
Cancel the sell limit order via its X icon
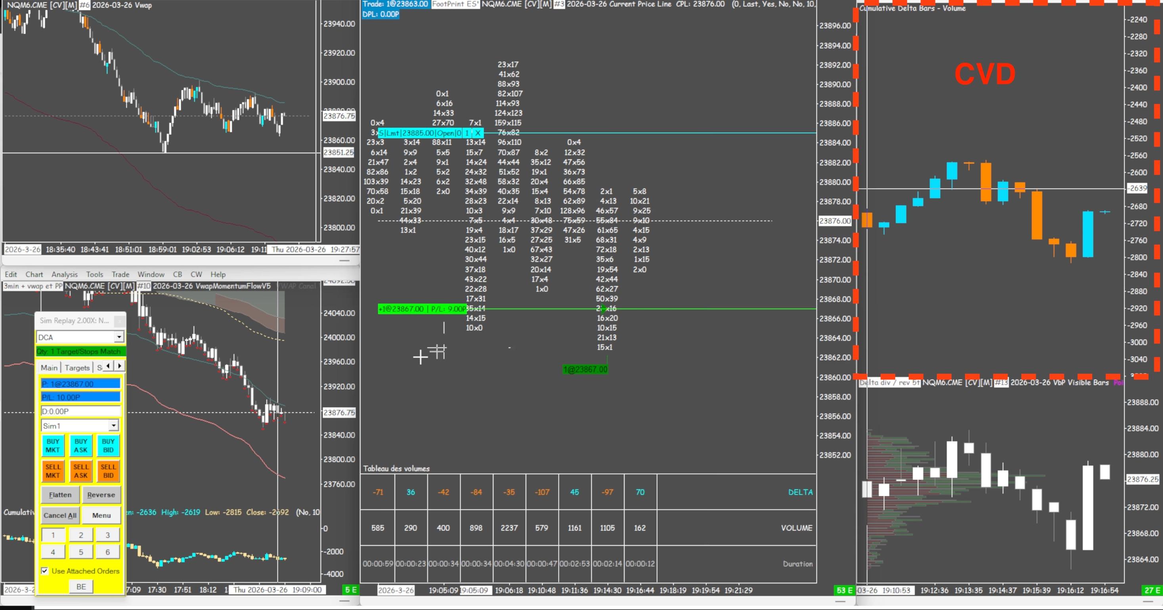[478, 133]
